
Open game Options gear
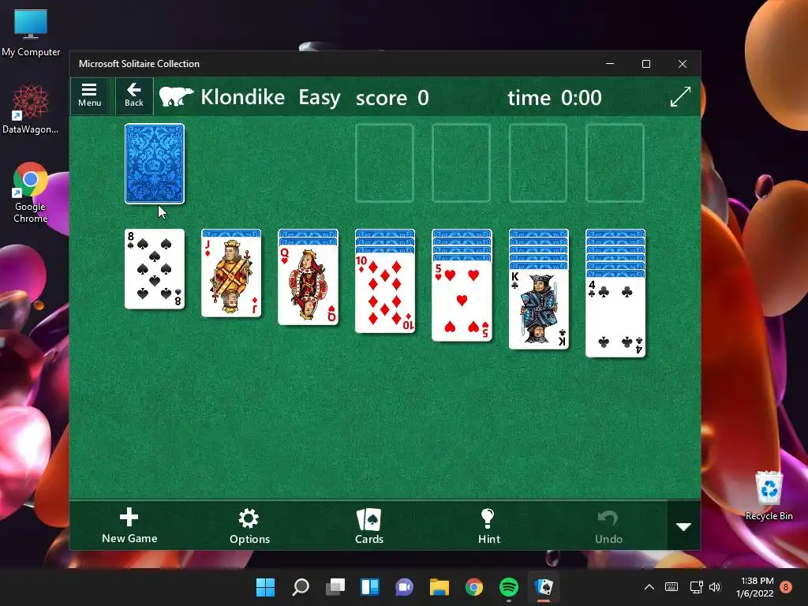tap(249, 526)
